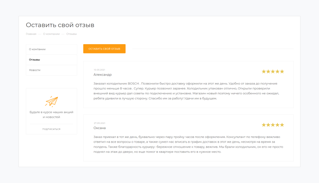Click fourth star in Оксана's review rating
The height and width of the screenshot is (183, 319).
(x=278, y=125)
